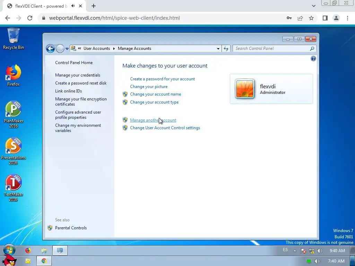Click Change your account name

click(x=156, y=94)
